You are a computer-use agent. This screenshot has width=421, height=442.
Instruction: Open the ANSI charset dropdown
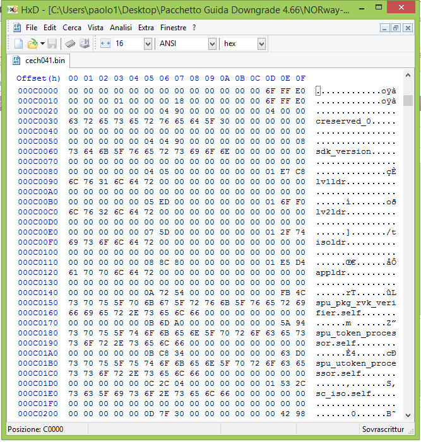point(212,44)
